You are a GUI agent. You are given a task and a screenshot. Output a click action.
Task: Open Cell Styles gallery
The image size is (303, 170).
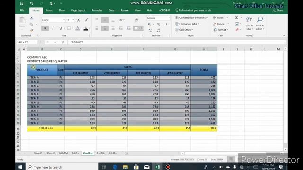tap(184, 30)
